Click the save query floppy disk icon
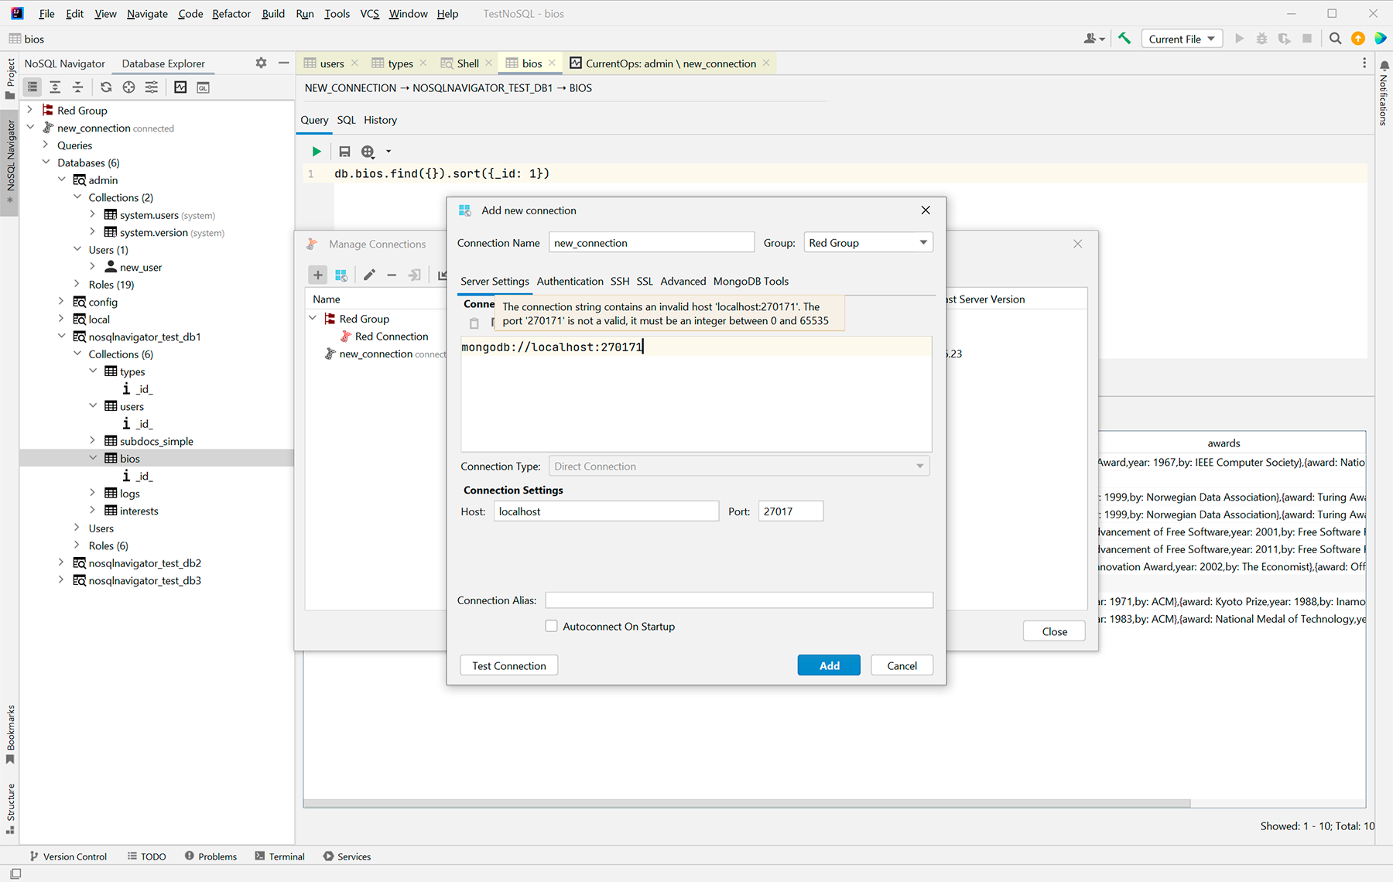 click(x=344, y=152)
